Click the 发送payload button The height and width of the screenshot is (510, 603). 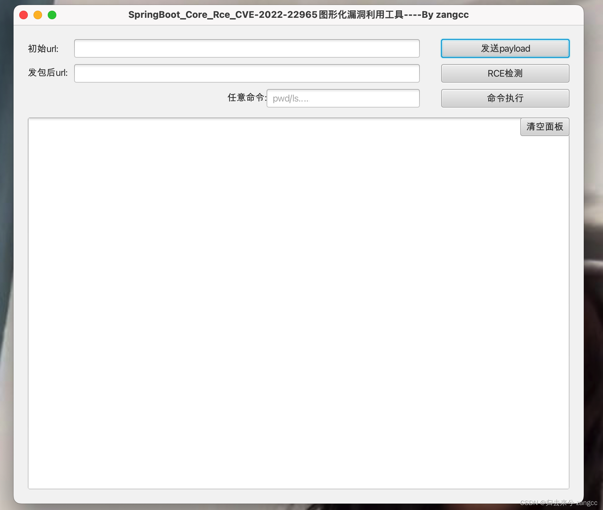(x=505, y=48)
